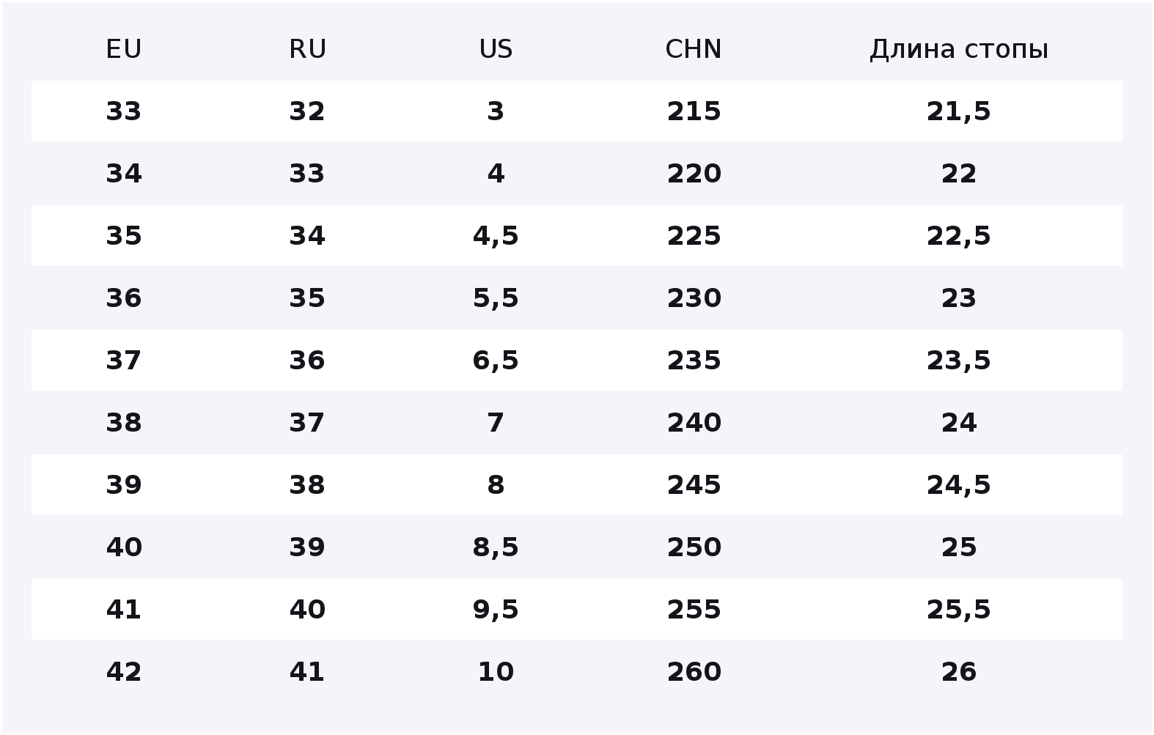Select US size 5,5 cell
The image size is (1154, 735).
(x=496, y=298)
